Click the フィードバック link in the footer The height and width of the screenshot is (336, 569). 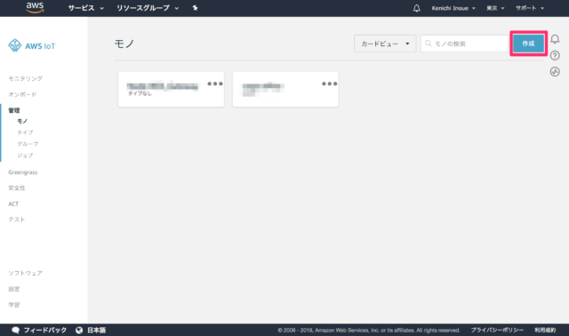pyautogui.click(x=45, y=330)
